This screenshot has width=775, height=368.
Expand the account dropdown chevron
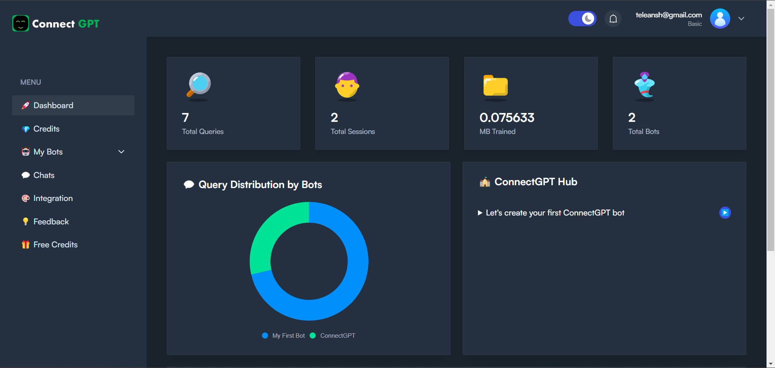[x=741, y=19]
